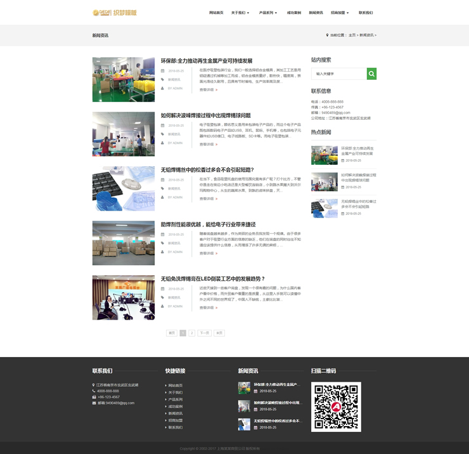Click the green search magnifier button

(x=371, y=74)
